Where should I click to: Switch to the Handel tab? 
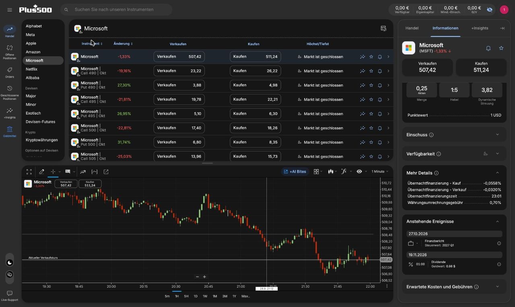pos(412,28)
